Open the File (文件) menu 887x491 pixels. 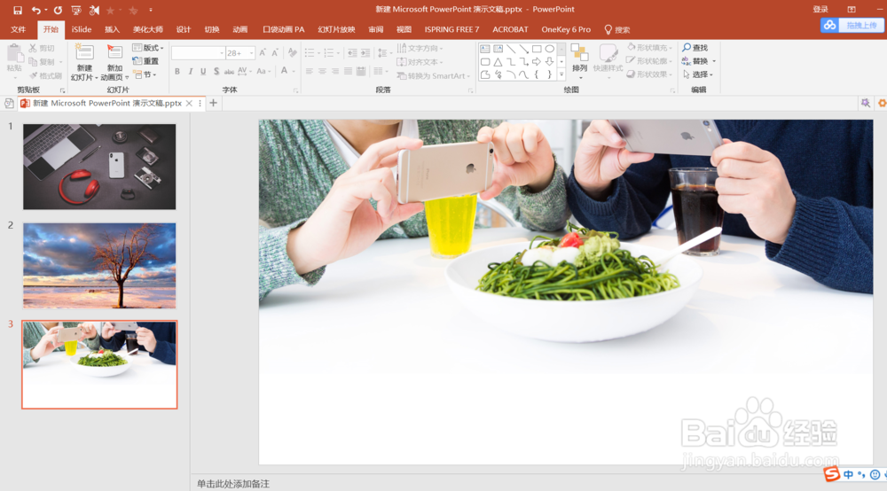[x=18, y=29]
